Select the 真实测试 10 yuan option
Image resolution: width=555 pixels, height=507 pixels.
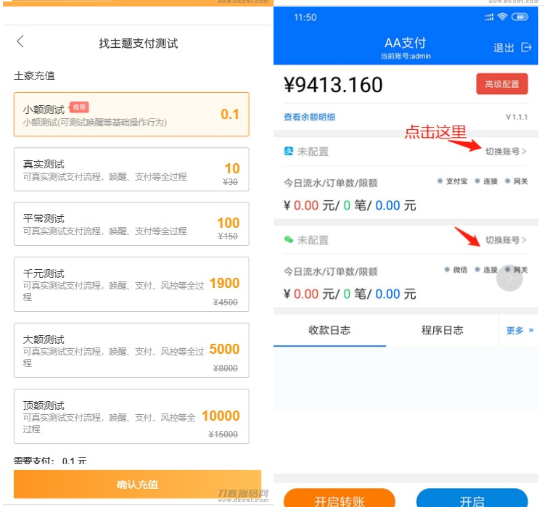coord(131,170)
